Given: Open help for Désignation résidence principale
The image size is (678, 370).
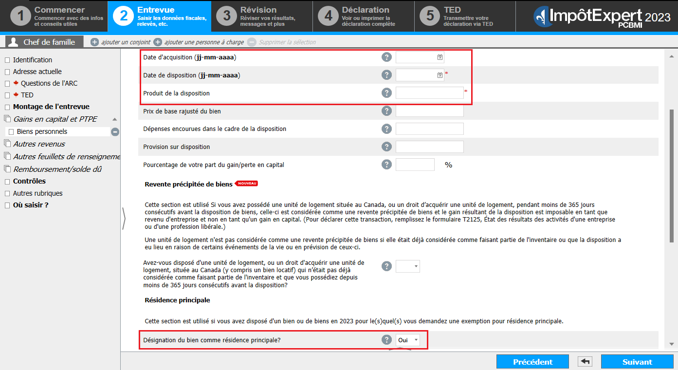Looking at the screenshot, I should click(386, 340).
